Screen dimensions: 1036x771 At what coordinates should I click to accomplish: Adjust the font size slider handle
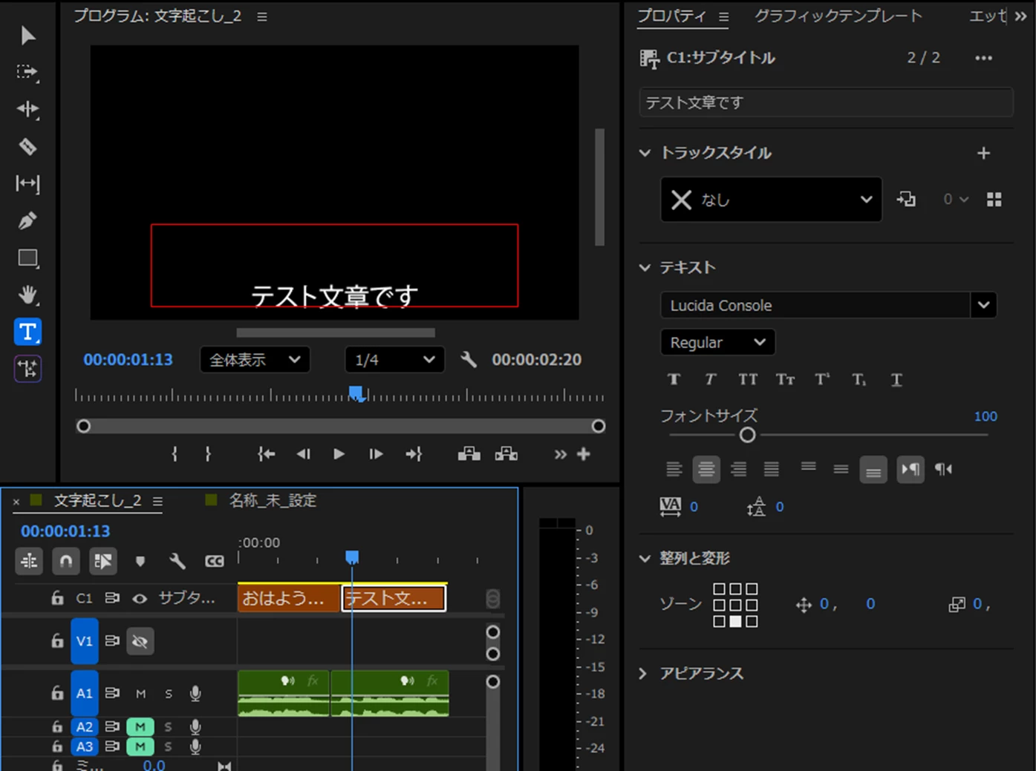[x=748, y=435]
